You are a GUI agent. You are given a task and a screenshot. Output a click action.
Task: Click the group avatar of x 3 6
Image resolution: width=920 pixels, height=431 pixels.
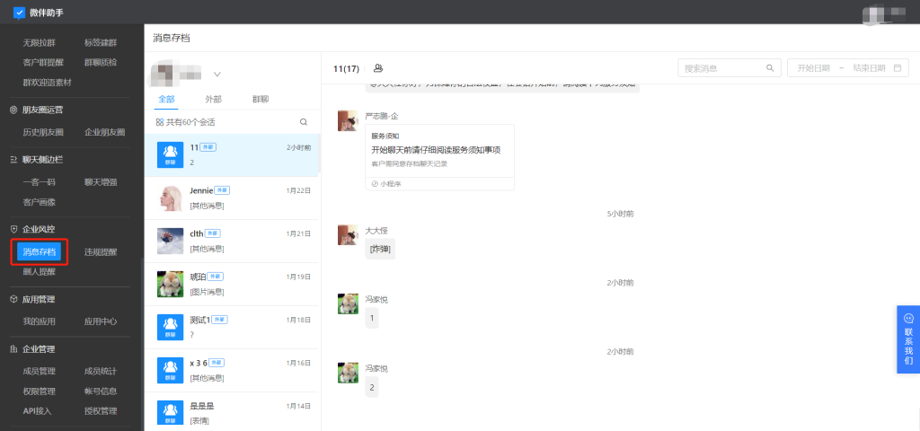click(171, 370)
